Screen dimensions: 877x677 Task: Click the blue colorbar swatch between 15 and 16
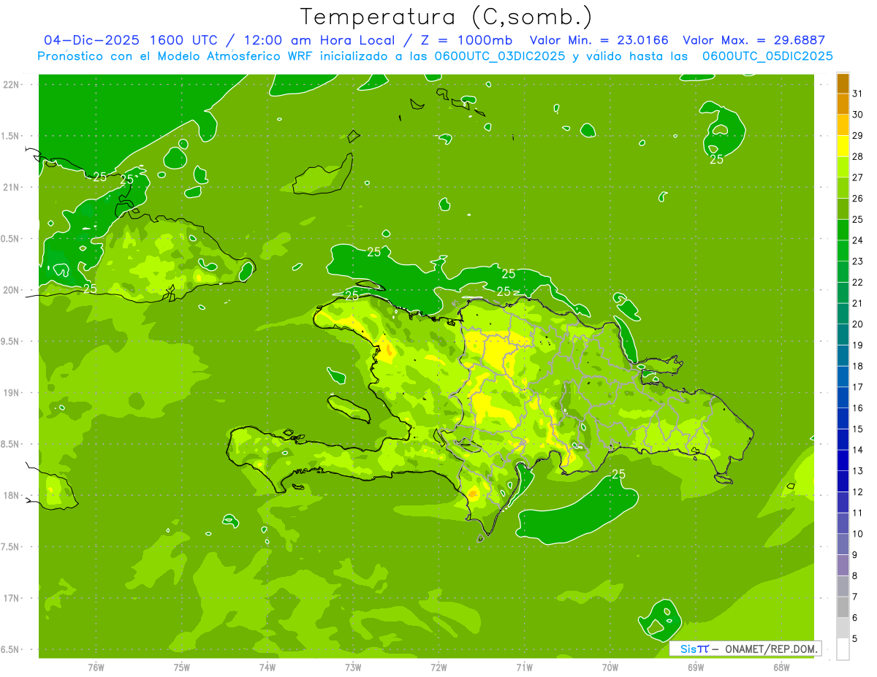pos(843,418)
